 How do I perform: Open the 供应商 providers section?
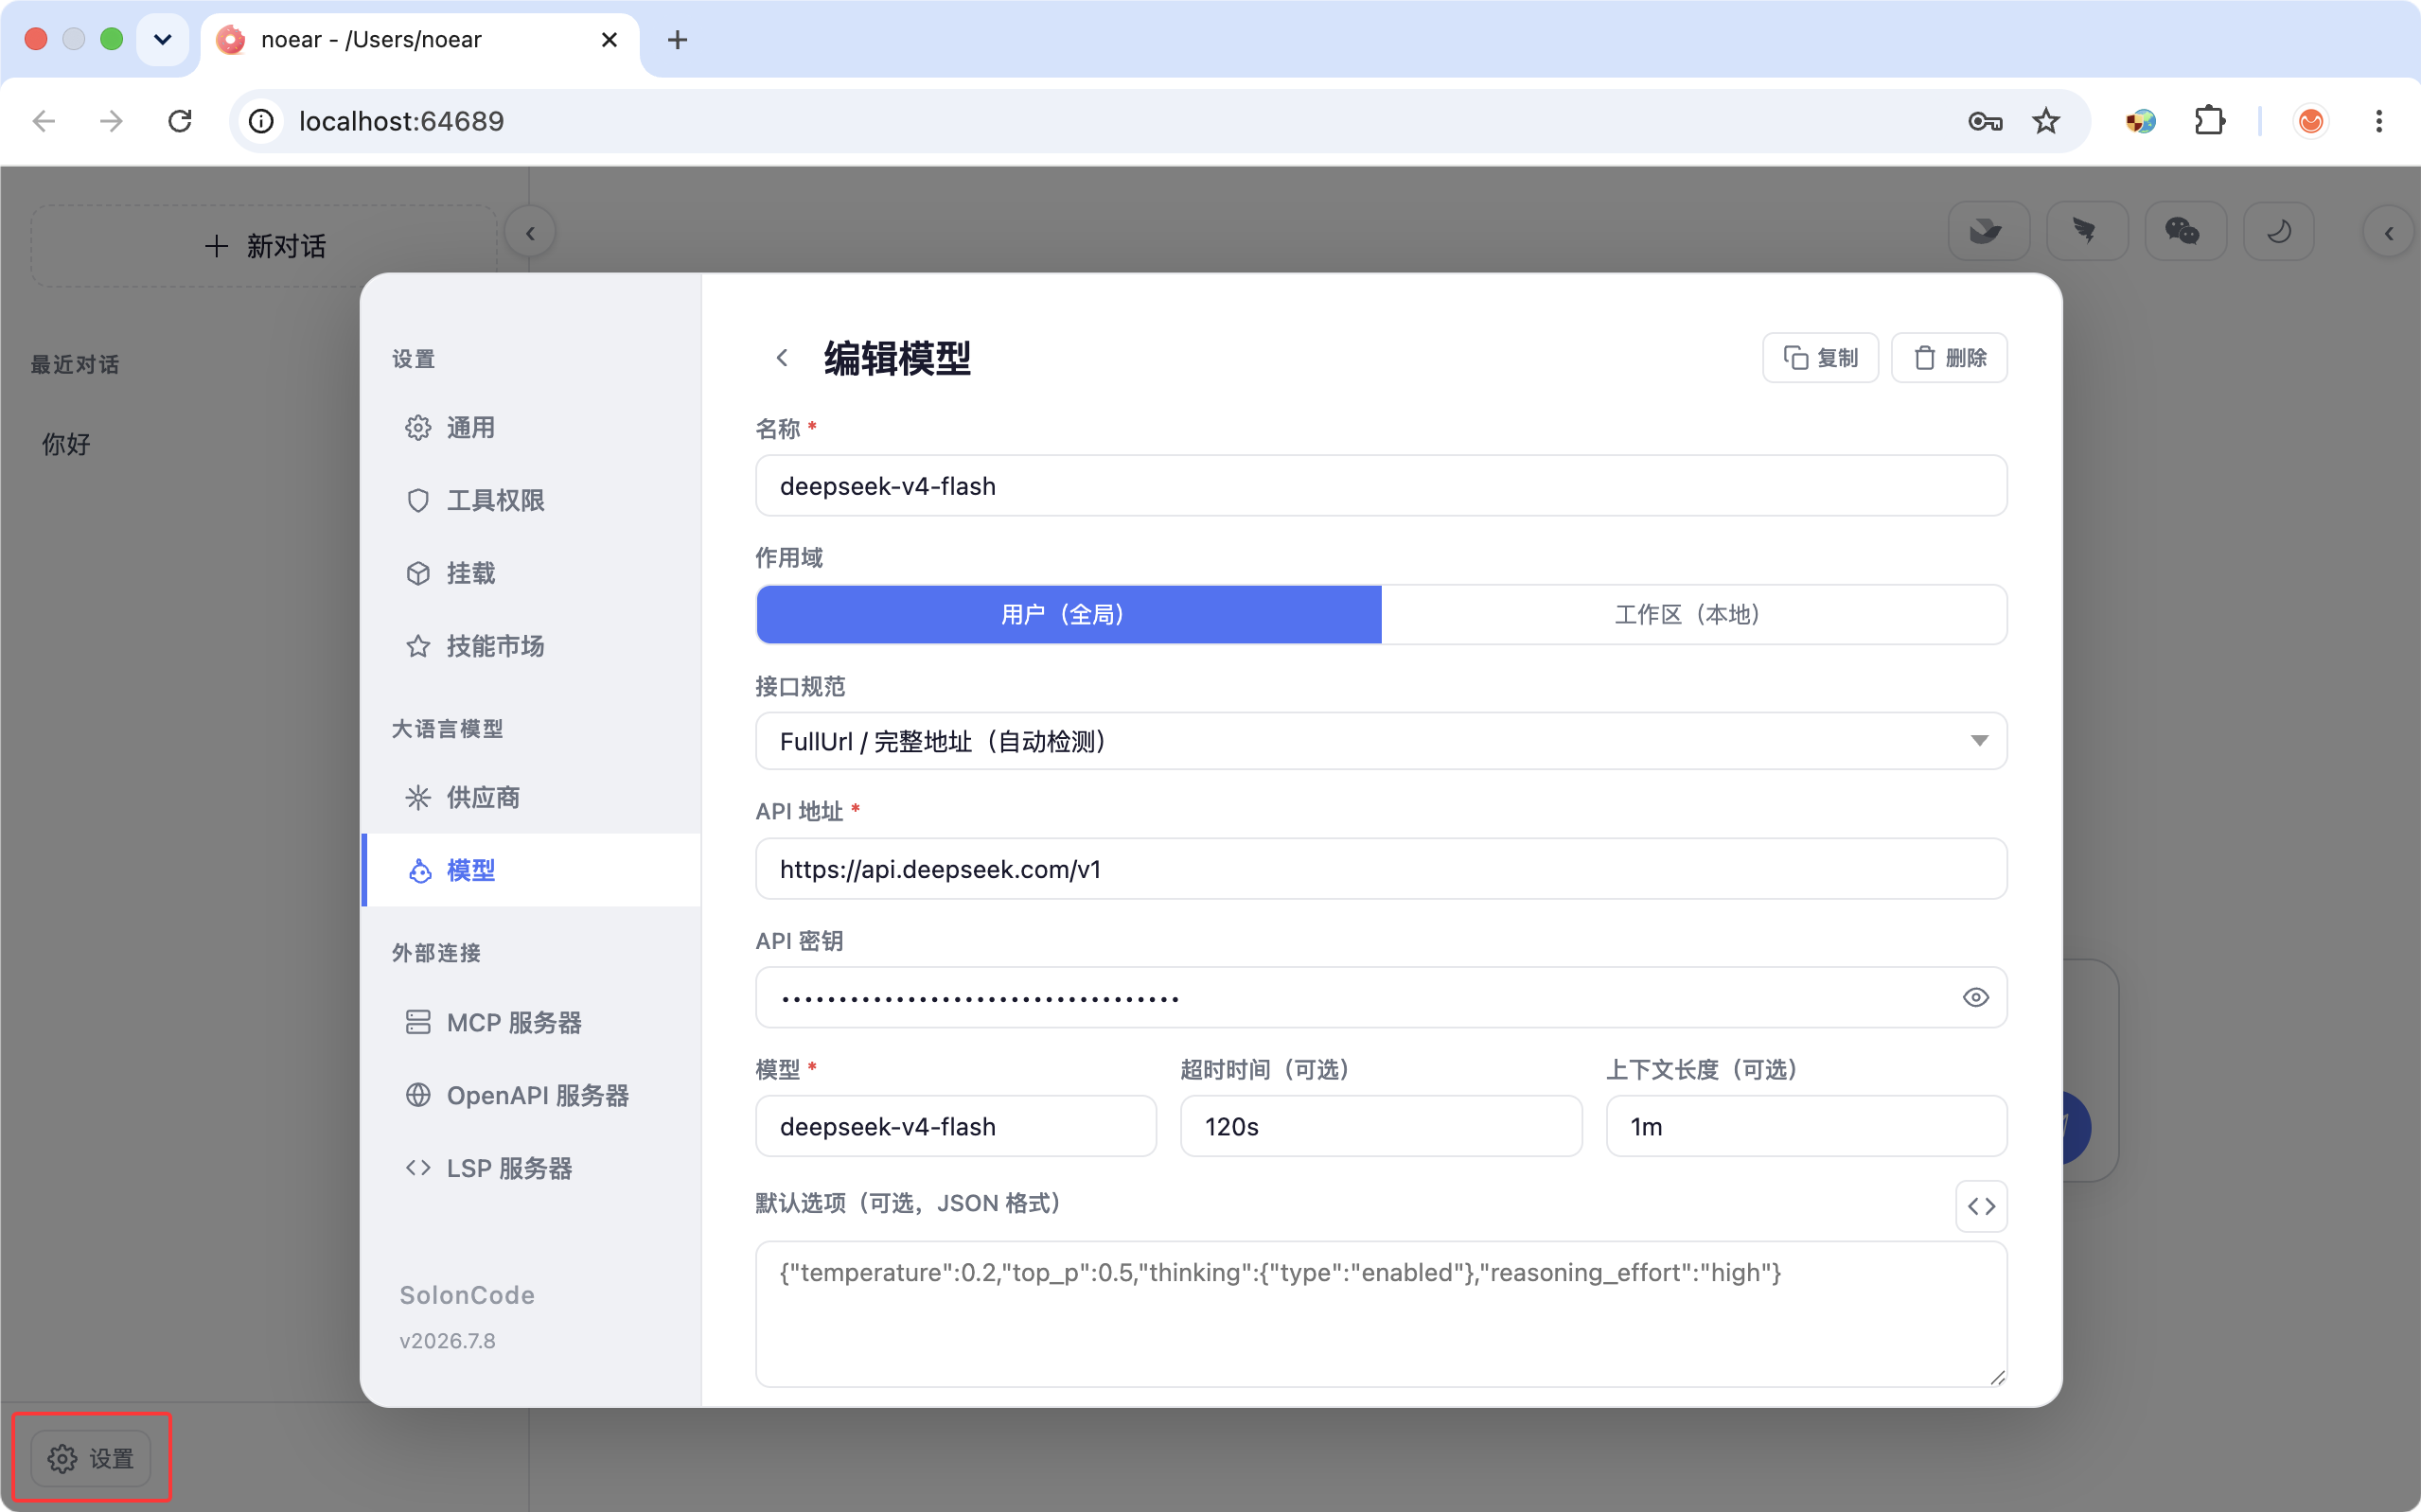point(531,797)
